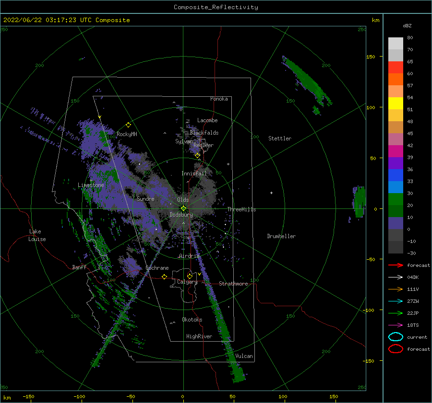Click the Sylvan label
Screen dimensions: 432x403
(184, 141)
